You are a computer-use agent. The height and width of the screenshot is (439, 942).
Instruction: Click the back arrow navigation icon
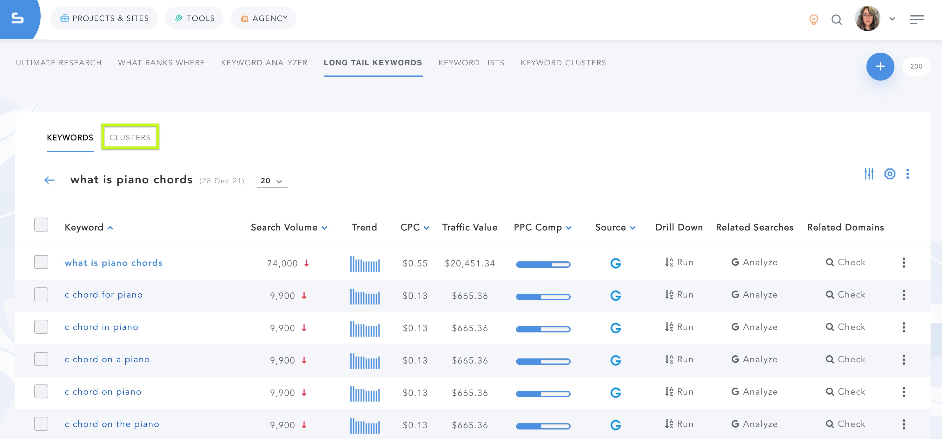tap(50, 180)
